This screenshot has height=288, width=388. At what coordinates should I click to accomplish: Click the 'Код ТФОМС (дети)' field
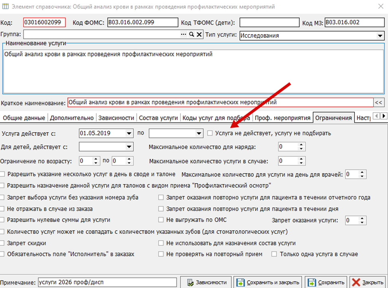269,23
